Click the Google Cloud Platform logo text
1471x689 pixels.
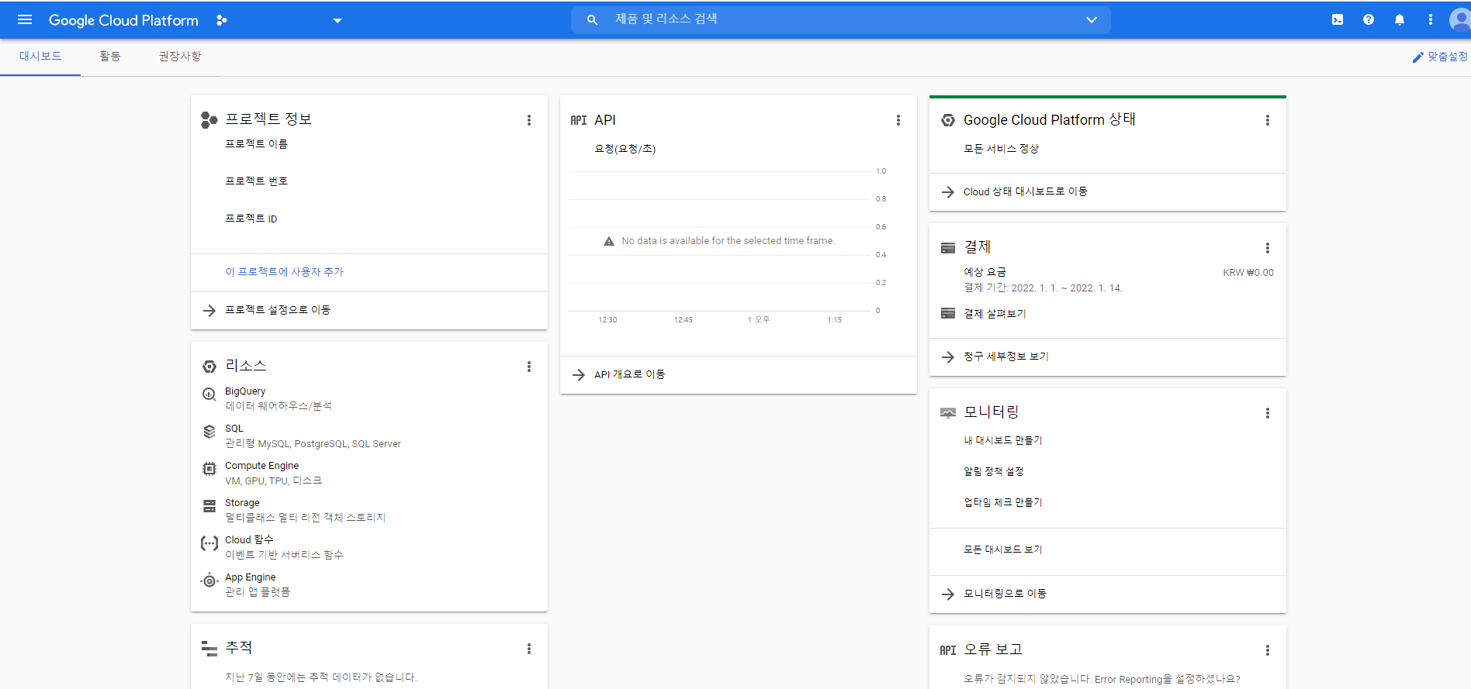point(123,20)
